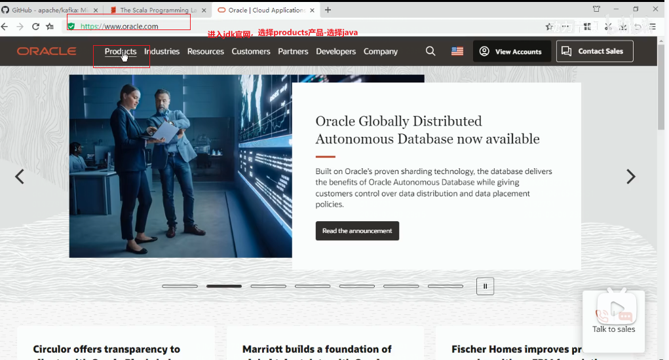Show the previous carousel slide arrow
669x360 pixels.
[x=20, y=176]
